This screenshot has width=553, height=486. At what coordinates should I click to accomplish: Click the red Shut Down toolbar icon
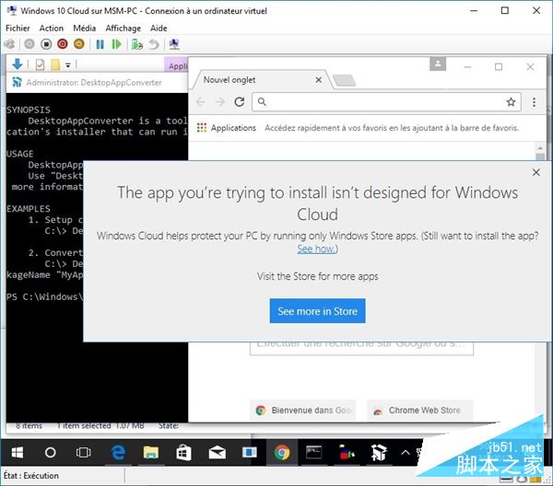62,43
